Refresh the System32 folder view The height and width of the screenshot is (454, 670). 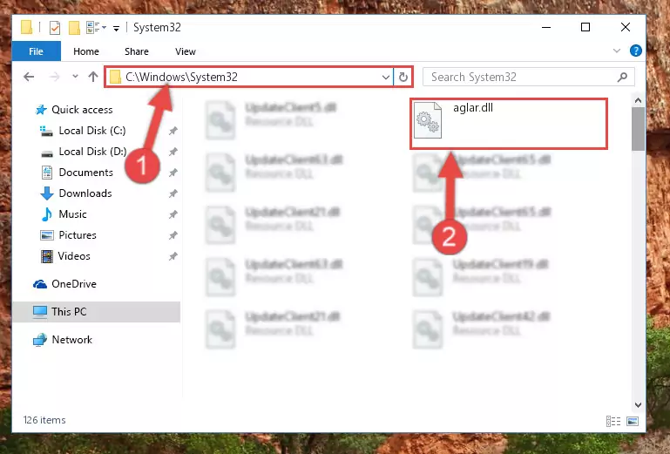point(403,78)
